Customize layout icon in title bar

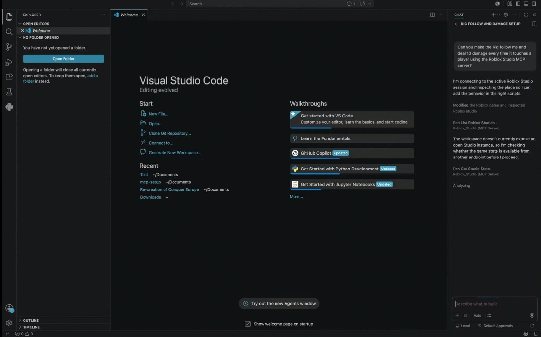(x=510, y=4)
